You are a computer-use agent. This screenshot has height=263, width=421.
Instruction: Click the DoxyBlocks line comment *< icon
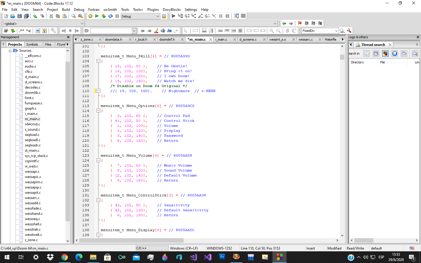tap(28, 31)
